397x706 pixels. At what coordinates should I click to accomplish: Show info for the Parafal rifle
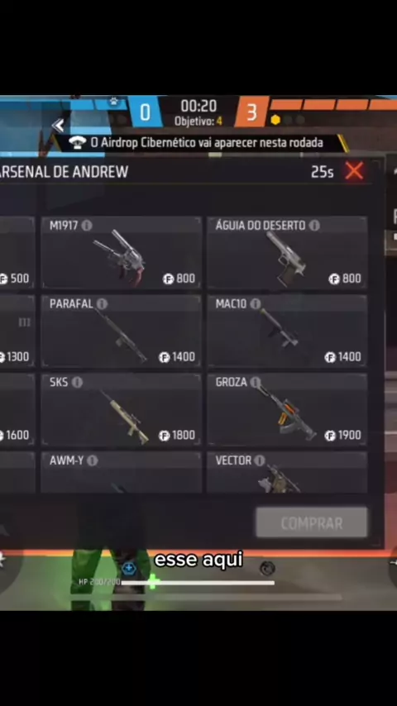coord(103,304)
